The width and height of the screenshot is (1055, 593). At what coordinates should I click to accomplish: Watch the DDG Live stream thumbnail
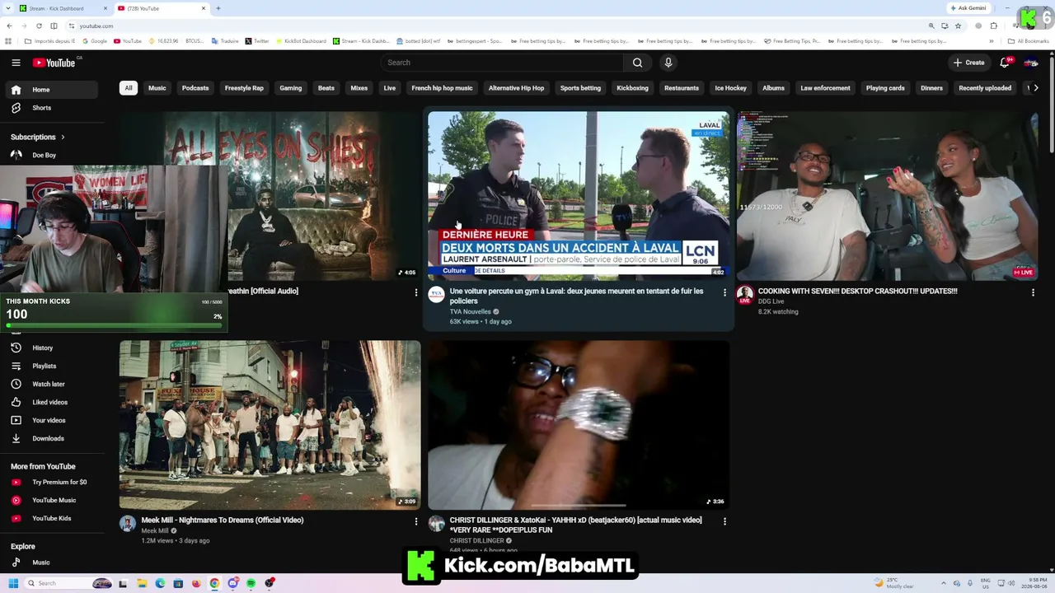tap(887, 196)
